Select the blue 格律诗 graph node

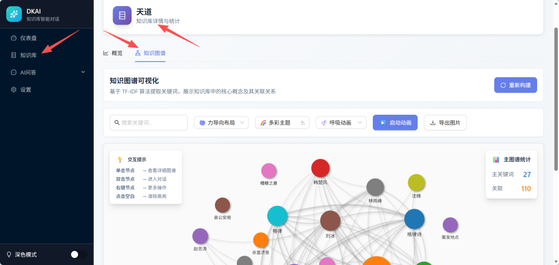coord(414,219)
